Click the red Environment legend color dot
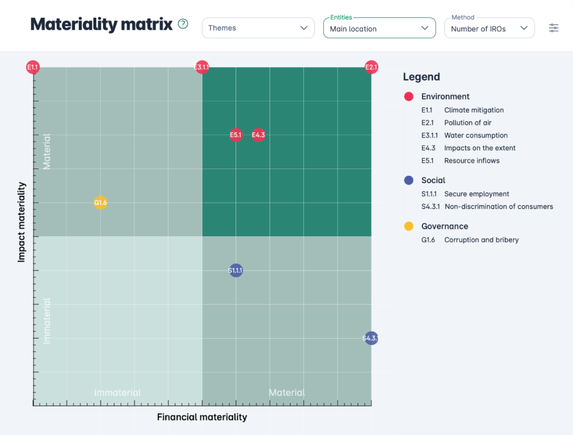 click(x=408, y=96)
